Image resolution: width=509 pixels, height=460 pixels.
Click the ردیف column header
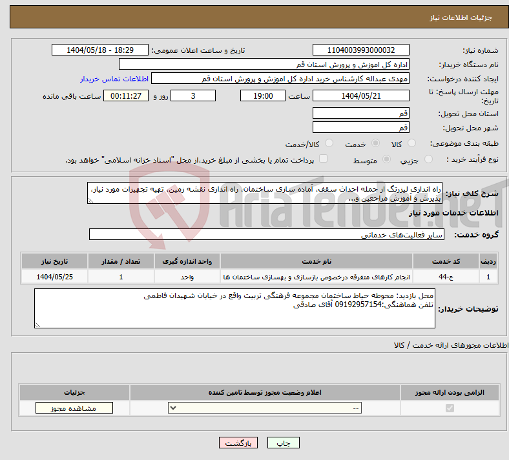[x=488, y=261]
